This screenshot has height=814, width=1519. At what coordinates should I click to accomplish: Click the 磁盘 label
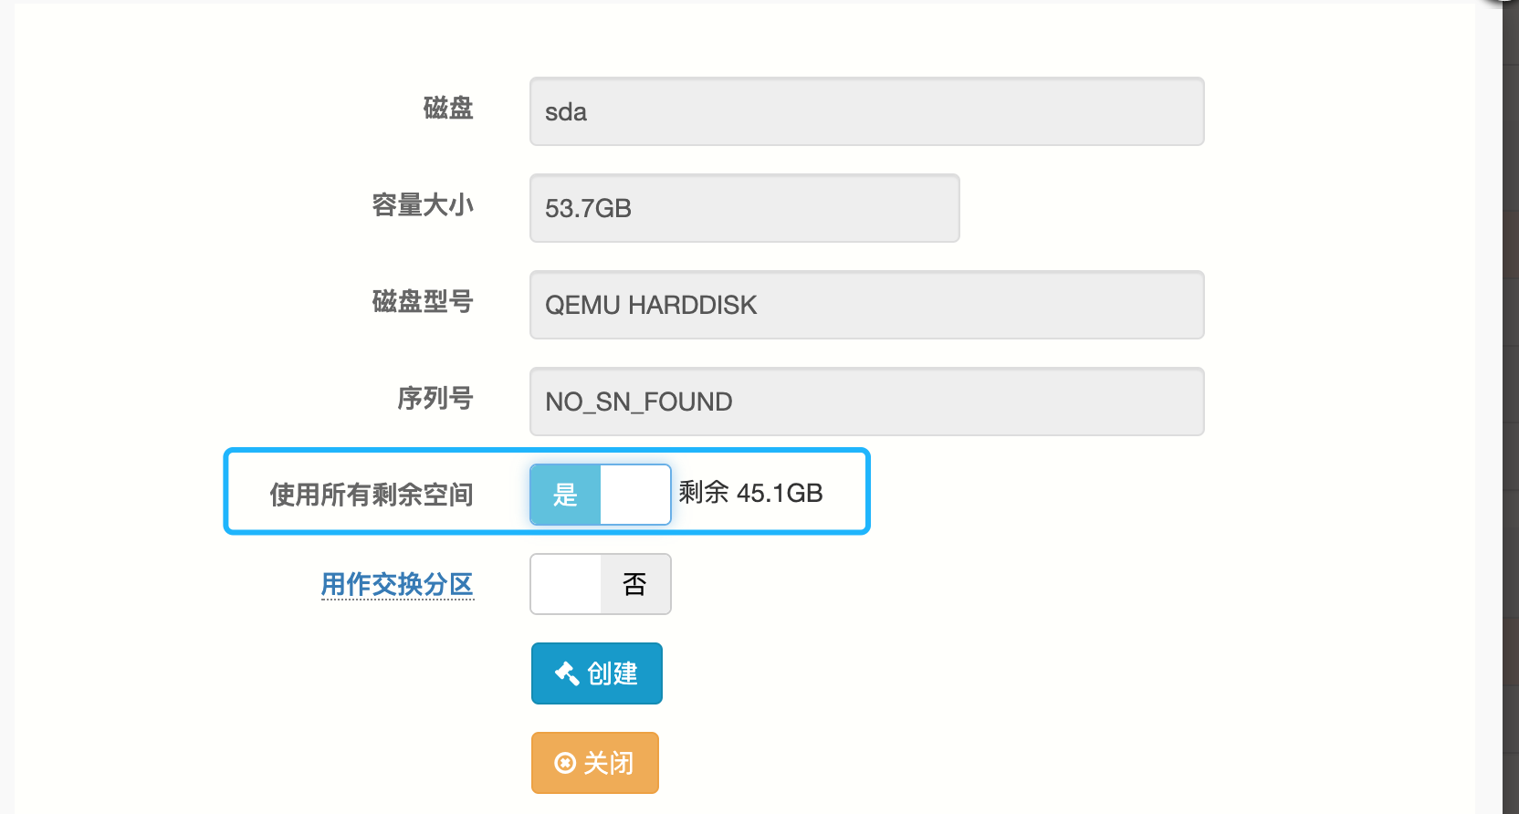pyautogui.click(x=448, y=109)
